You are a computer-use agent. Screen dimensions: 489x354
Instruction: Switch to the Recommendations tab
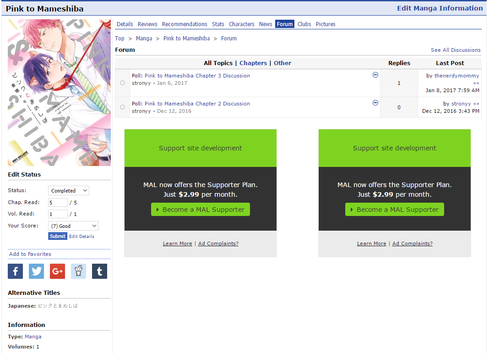point(185,24)
